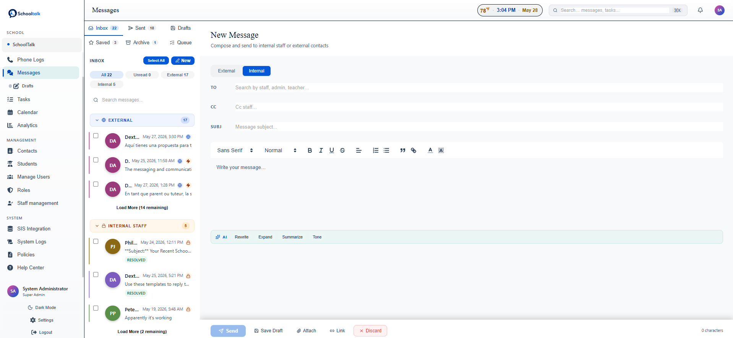Open the text alignment option
The image size is (733, 338).
tap(358, 150)
